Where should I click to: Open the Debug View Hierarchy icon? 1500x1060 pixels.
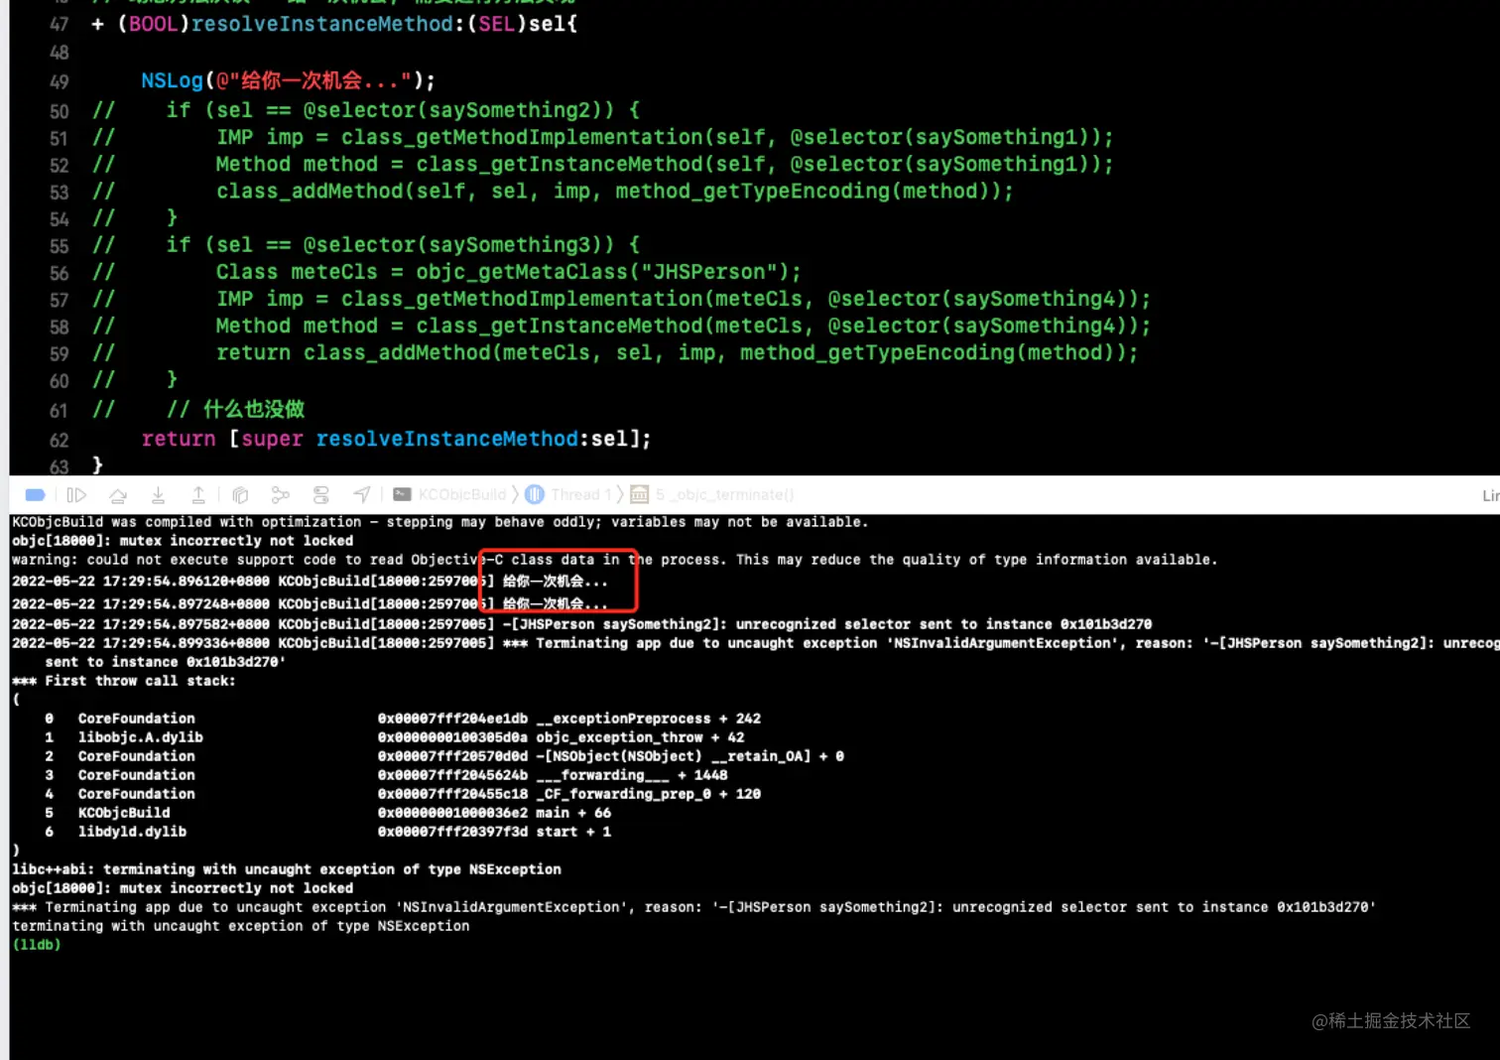240,494
